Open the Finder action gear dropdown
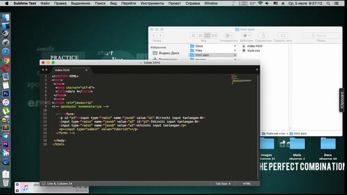The height and width of the screenshot is (195, 347). 246,35
